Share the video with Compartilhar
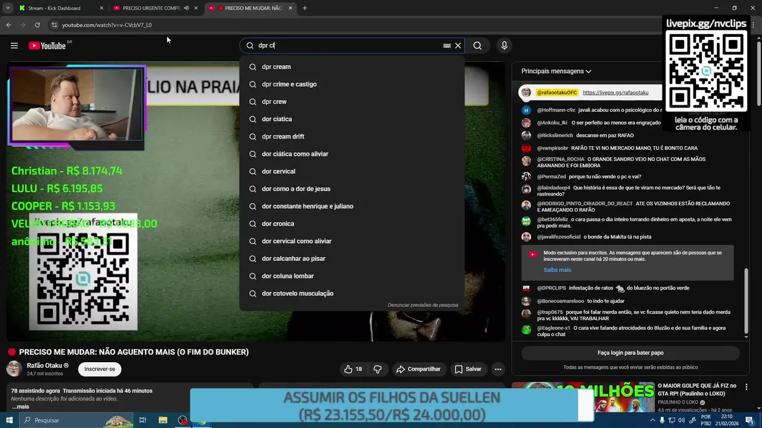This screenshot has width=762, height=428. tap(419, 369)
